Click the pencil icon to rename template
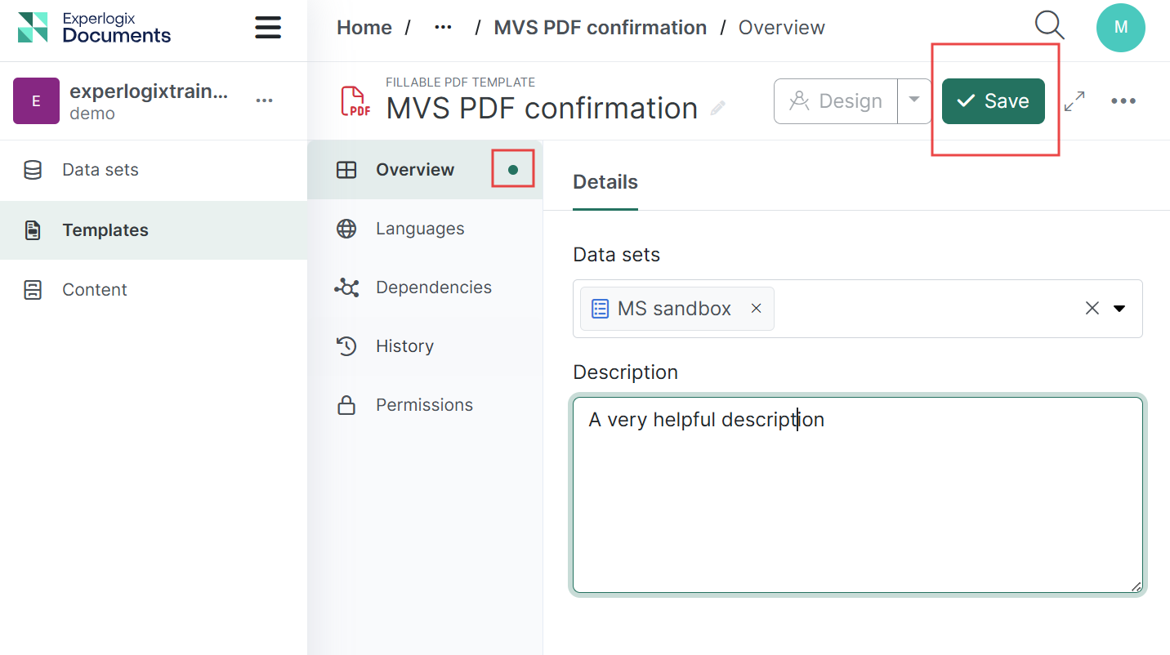The height and width of the screenshot is (655, 1170). (x=717, y=108)
